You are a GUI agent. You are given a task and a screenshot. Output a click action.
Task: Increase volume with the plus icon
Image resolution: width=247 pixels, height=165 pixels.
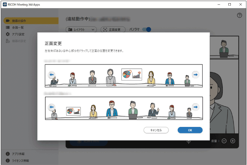pos(233,141)
